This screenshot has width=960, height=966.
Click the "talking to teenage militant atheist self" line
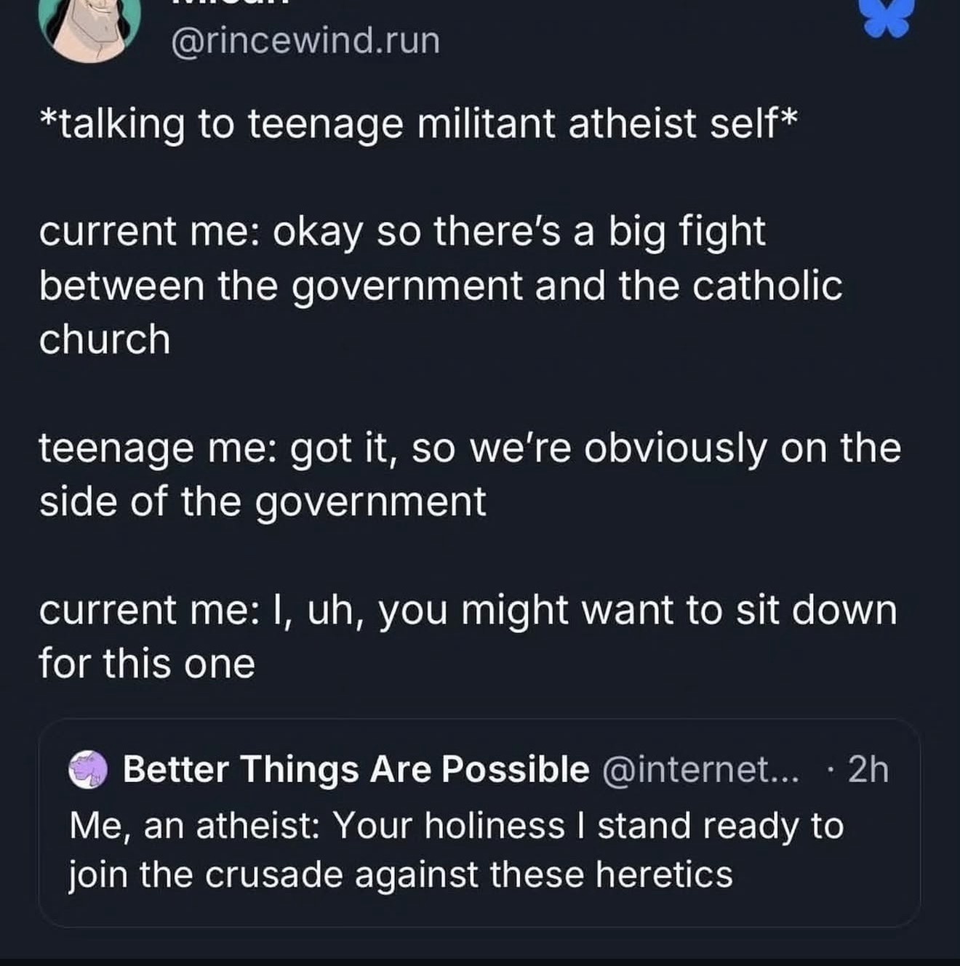point(419,122)
